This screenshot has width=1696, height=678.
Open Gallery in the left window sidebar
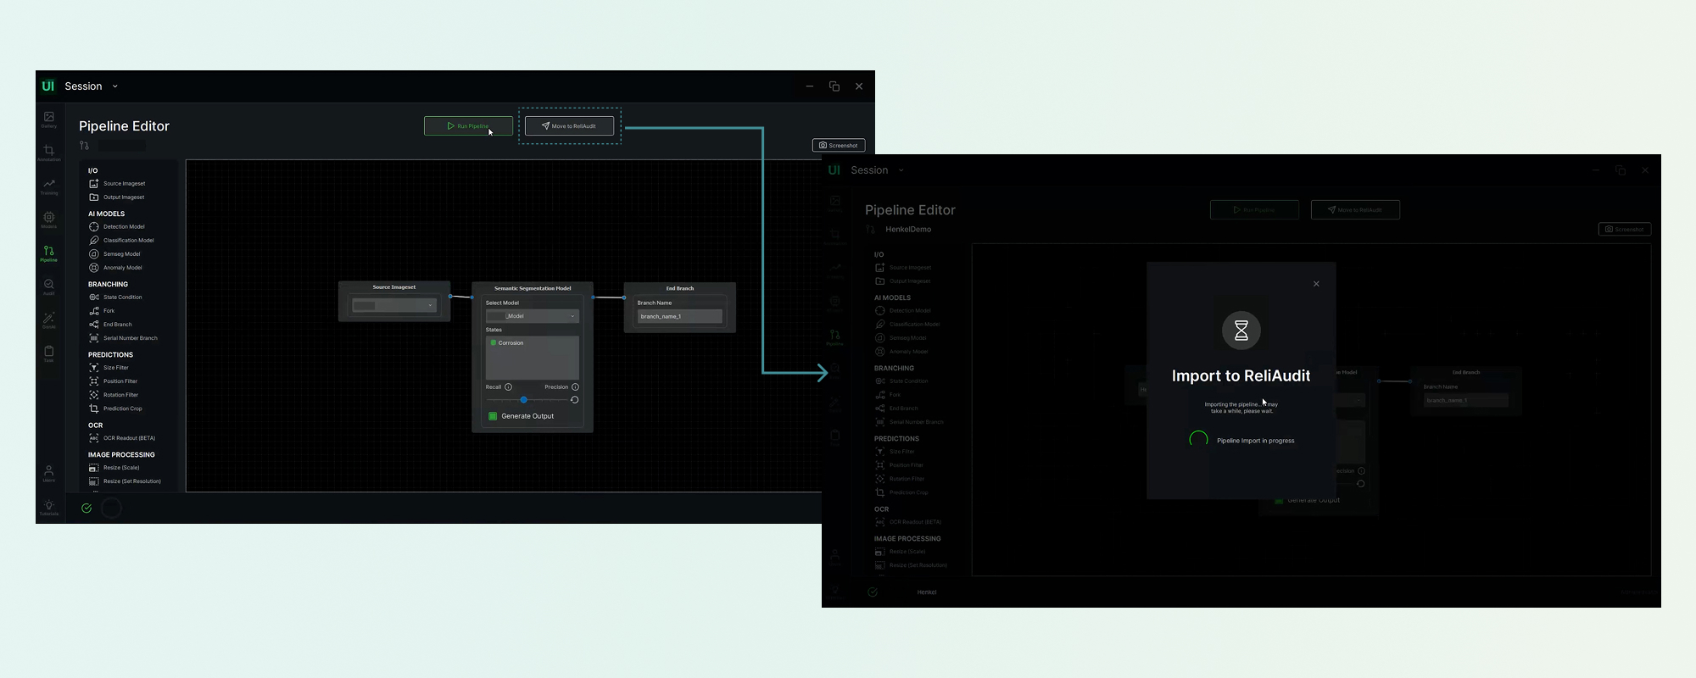pyautogui.click(x=49, y=119)
